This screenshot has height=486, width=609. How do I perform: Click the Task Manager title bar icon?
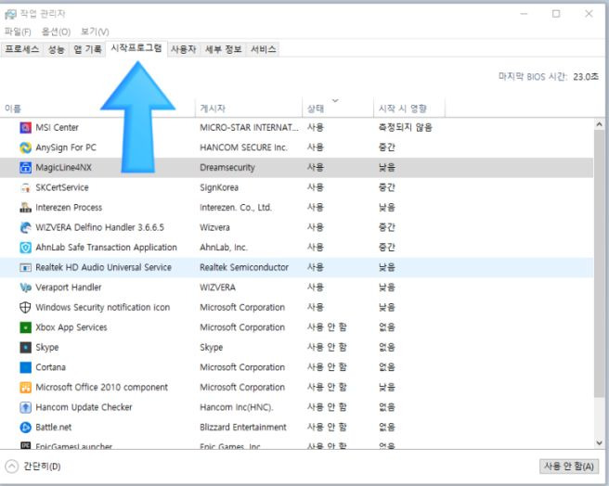10,14
